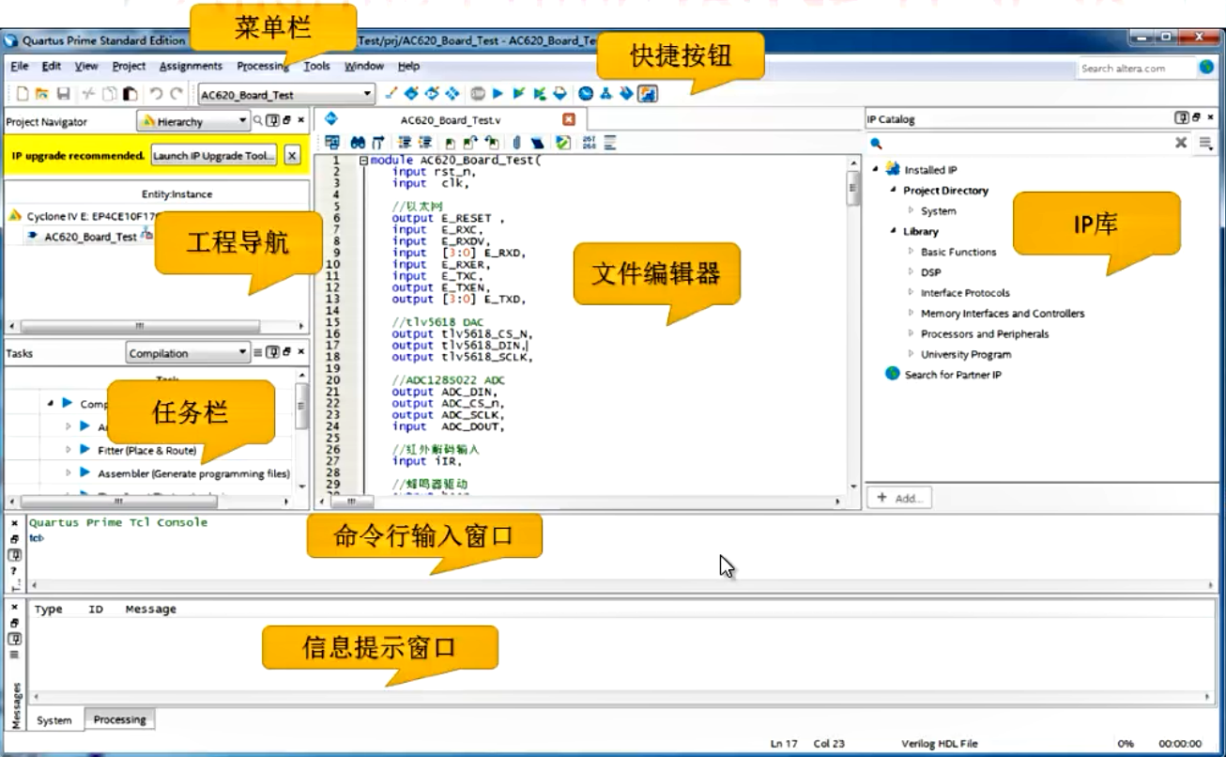Collapse the module code fold marker
This screenshot has height=757, width=1226.
[x=363, y=161]
